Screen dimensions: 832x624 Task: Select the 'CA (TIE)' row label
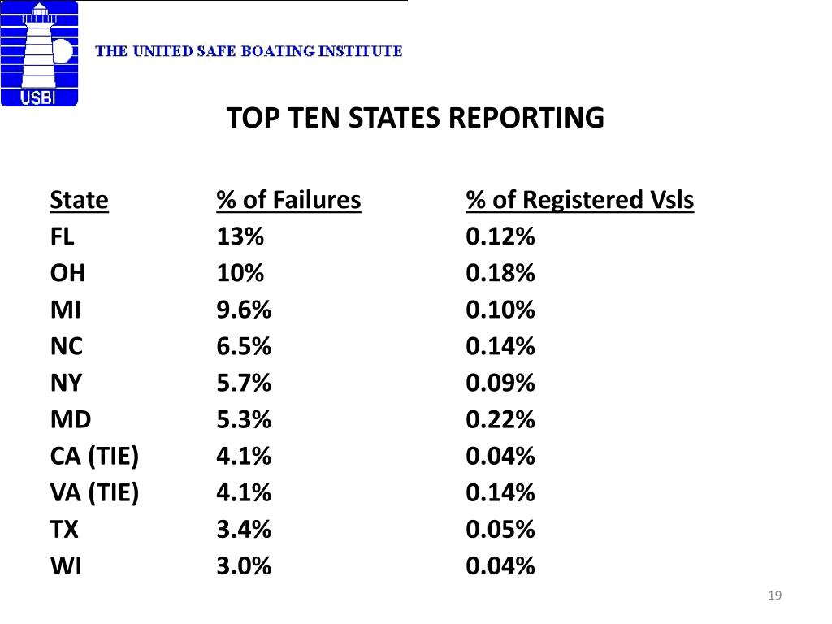[94, 457]
